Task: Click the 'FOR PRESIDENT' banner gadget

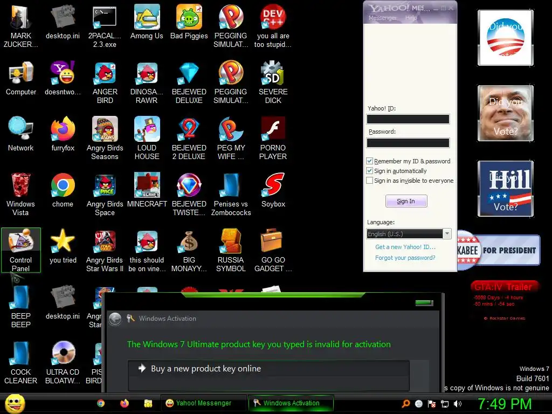Action: click(499, 250)
